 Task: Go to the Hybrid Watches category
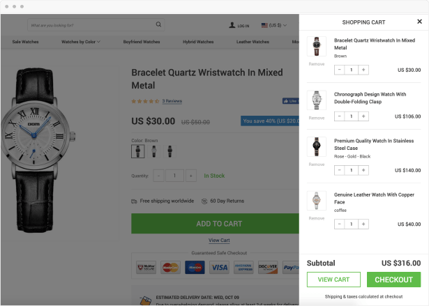point(198,42)
